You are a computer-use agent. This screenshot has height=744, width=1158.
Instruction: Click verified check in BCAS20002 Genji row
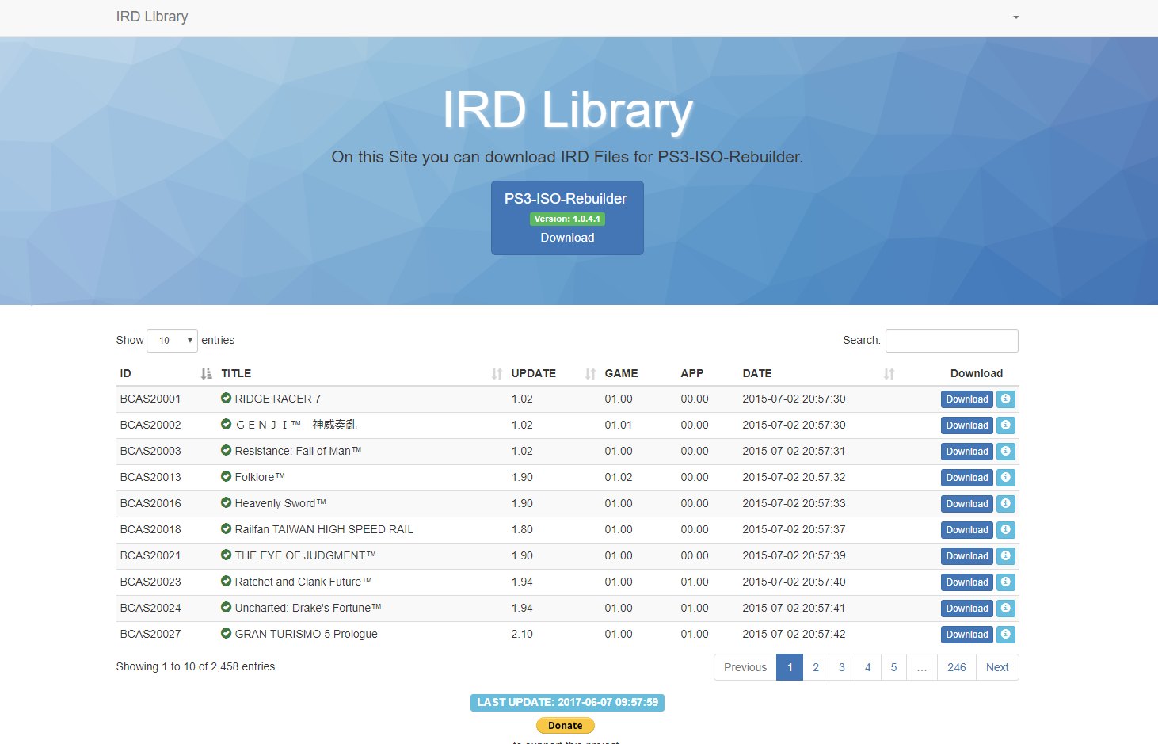coord(227,424)
